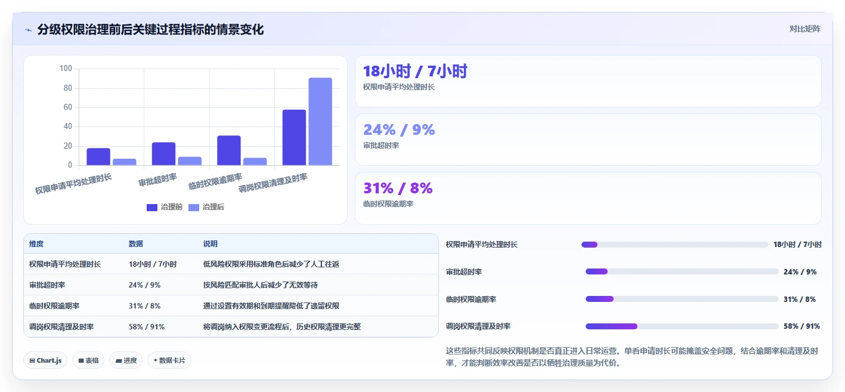
Task: Click the note 低风险权限采用标准角色后减少了人工往返
Action: pos(271,264)
